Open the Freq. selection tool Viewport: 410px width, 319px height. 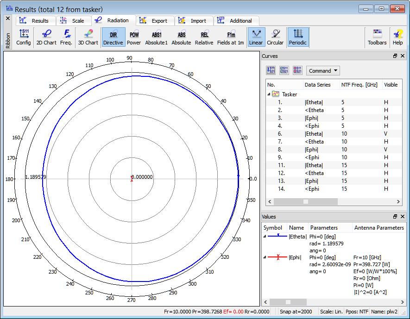pos(66,37)
